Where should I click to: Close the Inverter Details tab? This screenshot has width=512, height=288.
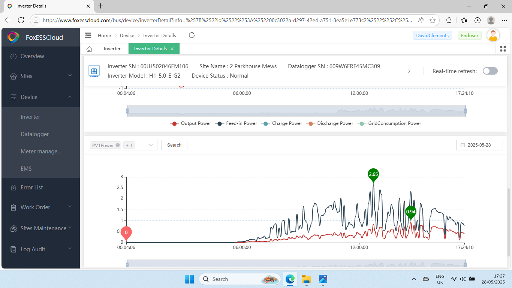click(x=172, y=49)
